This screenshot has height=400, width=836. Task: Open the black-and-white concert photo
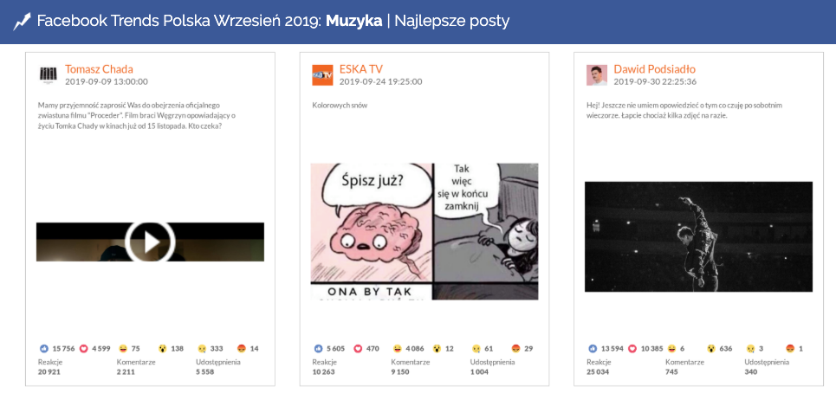(698, 236)
